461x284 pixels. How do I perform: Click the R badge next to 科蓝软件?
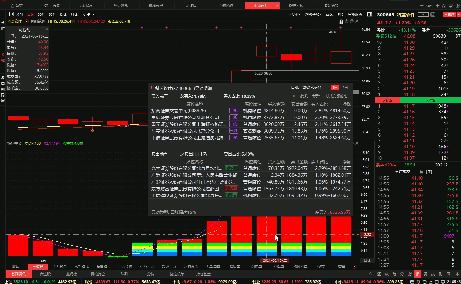[x=423, y=14]
